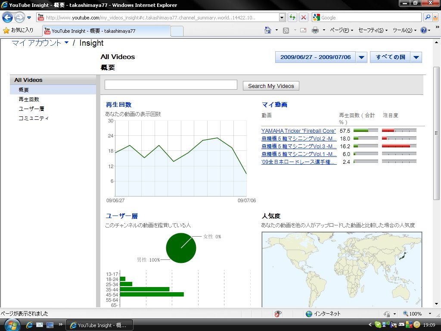The width and height of the screenshot is (441, 331).
Task: Open the '09全日本ロードレース選手権 video
Action: tap(299, 162)
